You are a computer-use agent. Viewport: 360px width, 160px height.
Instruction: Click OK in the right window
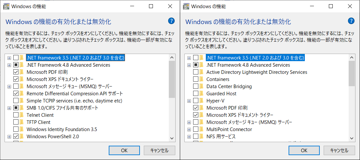coord(304,150)
